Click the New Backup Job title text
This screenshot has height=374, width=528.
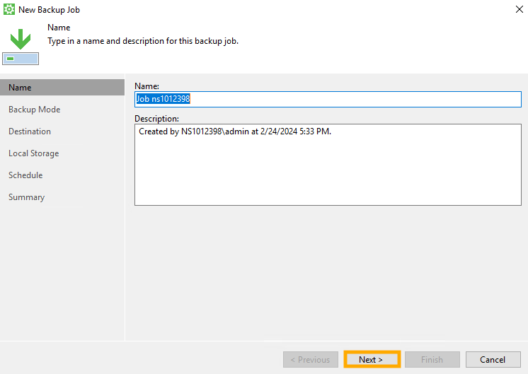pos(49,10)
